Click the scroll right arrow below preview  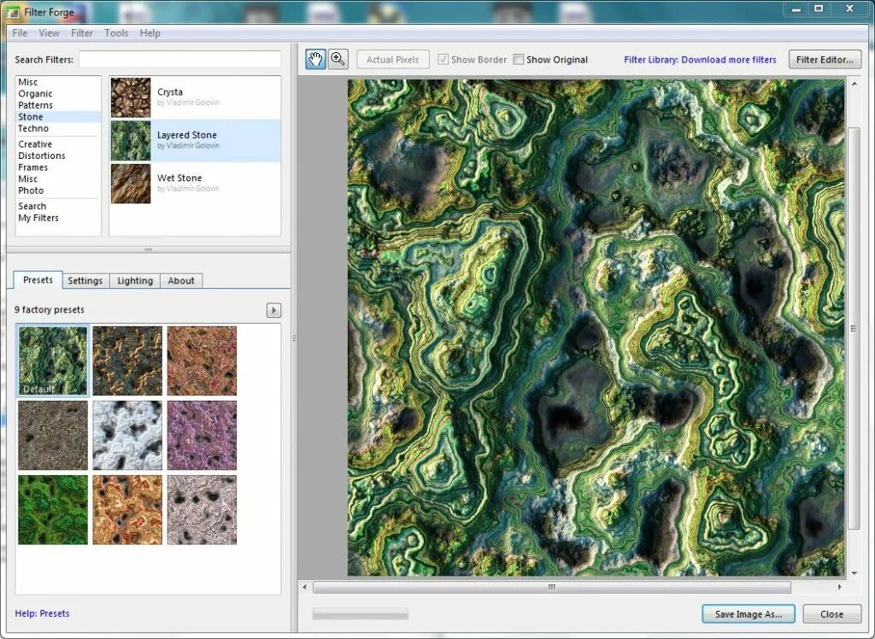(x=839, y=587)
